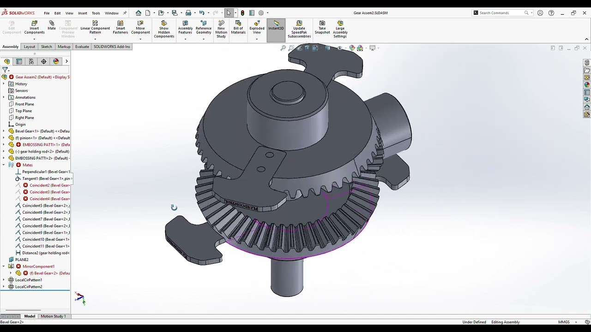
Task: Open the Insert menu
Action: 83,13
